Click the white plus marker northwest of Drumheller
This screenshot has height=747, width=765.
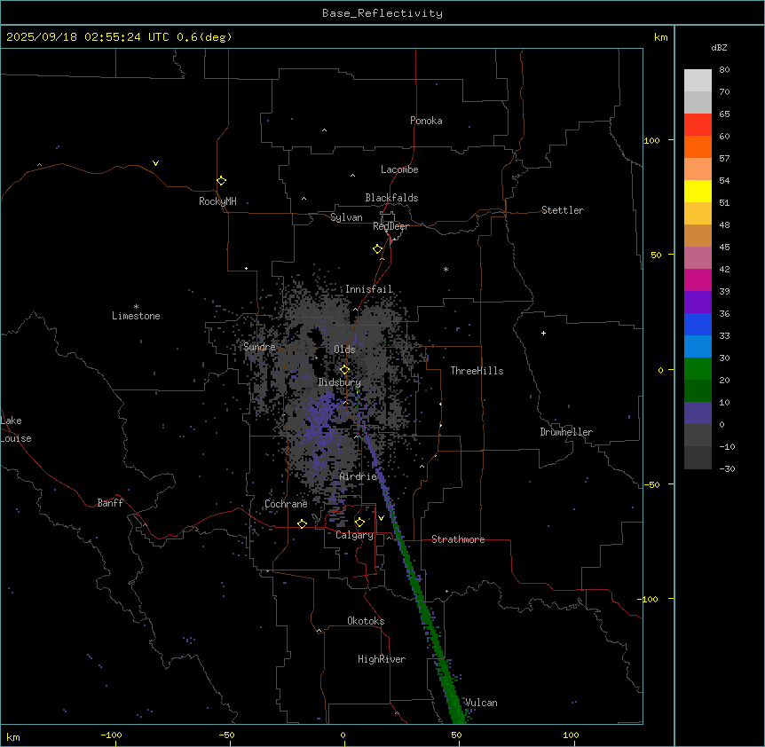(x=543, y=333)
